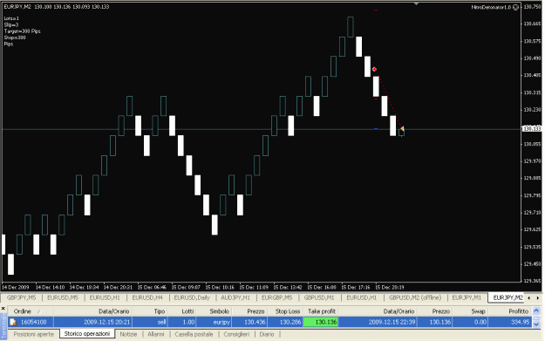Click the close time 2009.12.15 22:39
The height and width of the screenshot is (341, 545).
tap(392, 322)
